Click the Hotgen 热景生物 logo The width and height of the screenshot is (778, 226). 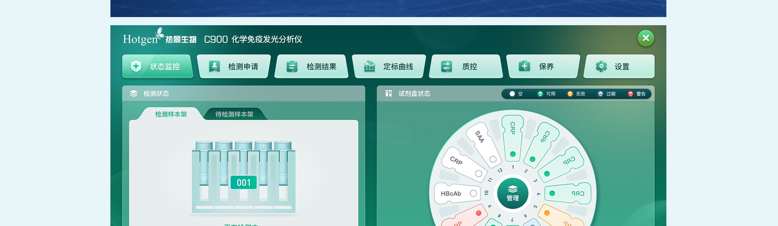(160, 37)
